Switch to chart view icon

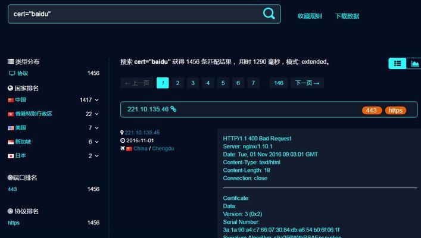point(414,63)
